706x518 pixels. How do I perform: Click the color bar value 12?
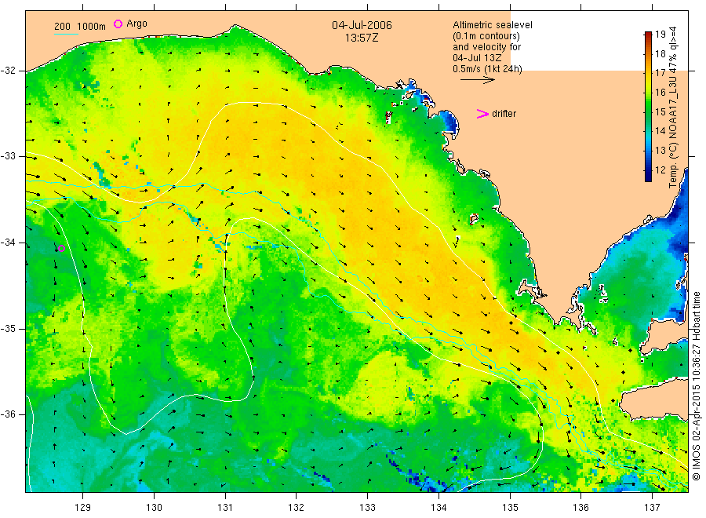point(660,170)
